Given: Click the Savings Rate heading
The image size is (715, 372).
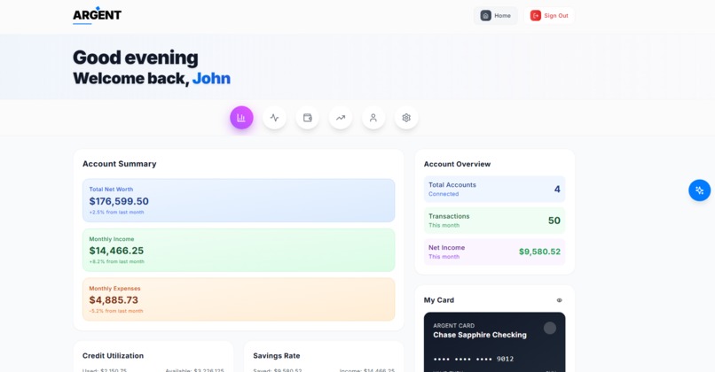Looking at the screenshot, I should coord(277,355).
